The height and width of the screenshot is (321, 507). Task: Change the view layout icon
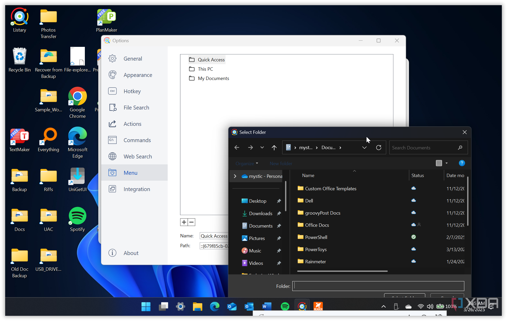pyautogui.click(x=439, y=163)
